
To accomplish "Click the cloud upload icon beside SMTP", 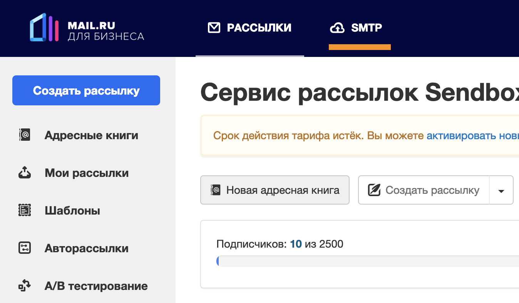I will (337, 28).
